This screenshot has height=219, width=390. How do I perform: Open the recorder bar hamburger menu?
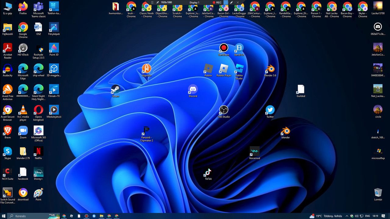[152, 2]
